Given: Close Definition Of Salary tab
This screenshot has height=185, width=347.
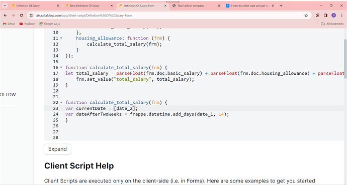Looking at the screenshot, I should tap(58, 6).
